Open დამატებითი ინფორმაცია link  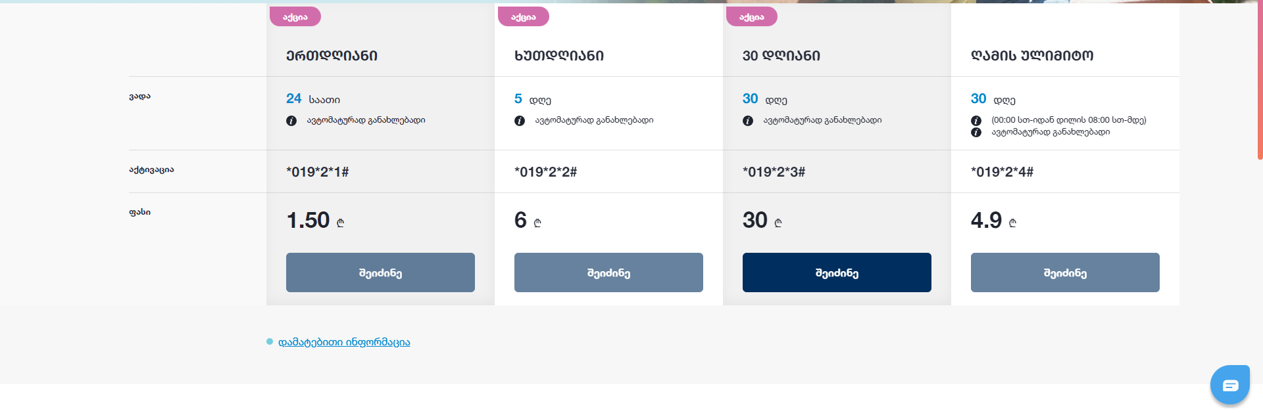344,342
